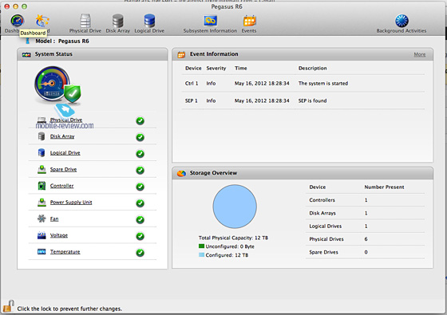Click the Power Supply Unit icon

42,203
